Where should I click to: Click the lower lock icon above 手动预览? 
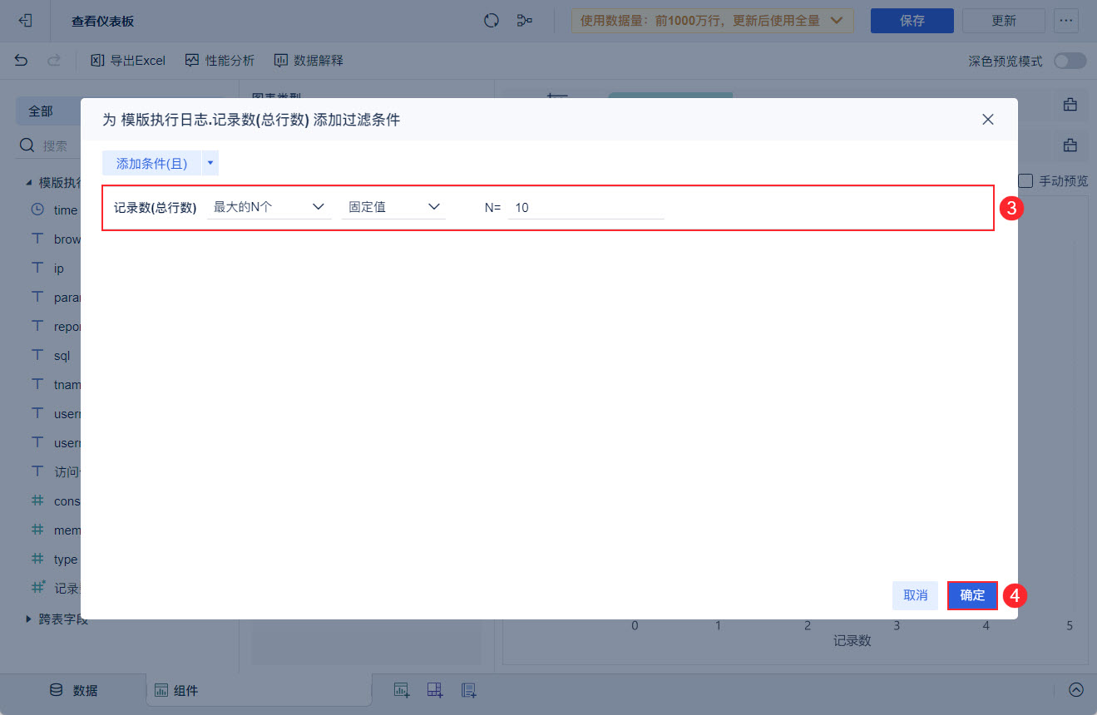pyautogui.click(x=1070, y=145)
